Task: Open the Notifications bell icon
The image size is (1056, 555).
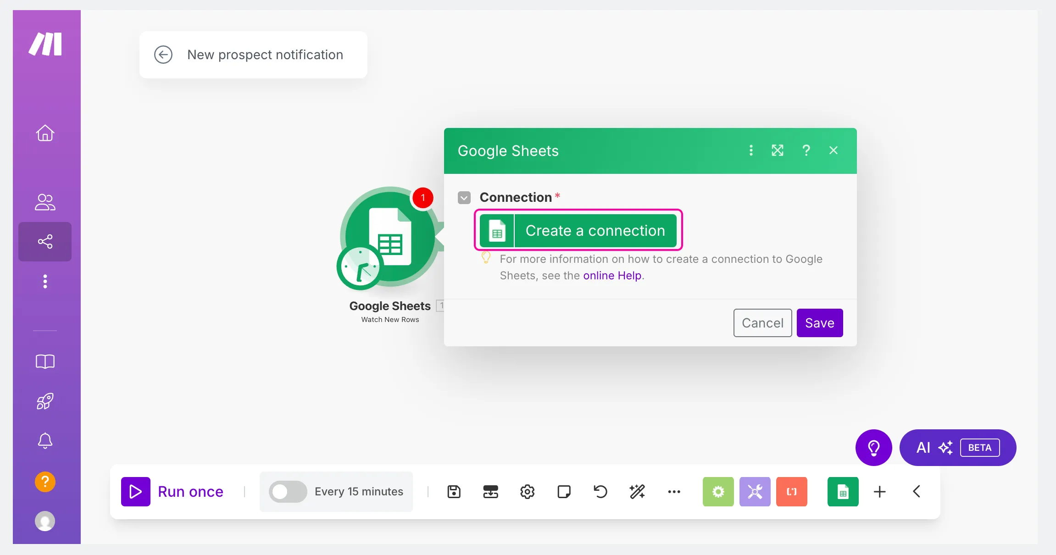Action: (45, 441)
